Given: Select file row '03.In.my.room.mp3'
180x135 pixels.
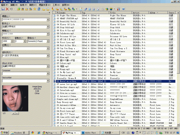Looking at the screenshot, I should pos(114,108).
